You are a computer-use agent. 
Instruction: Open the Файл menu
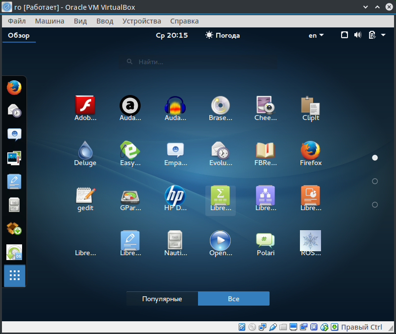tap(17, 21)
